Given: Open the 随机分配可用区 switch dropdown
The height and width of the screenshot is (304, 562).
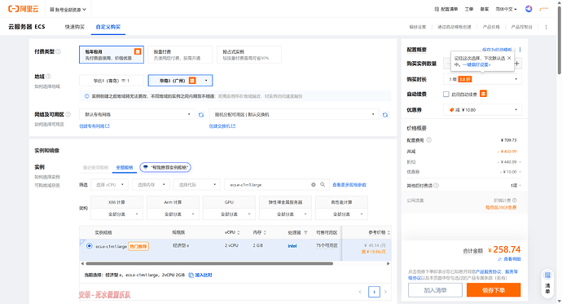Looking at the screenshot, I should (x=294, y=114).
